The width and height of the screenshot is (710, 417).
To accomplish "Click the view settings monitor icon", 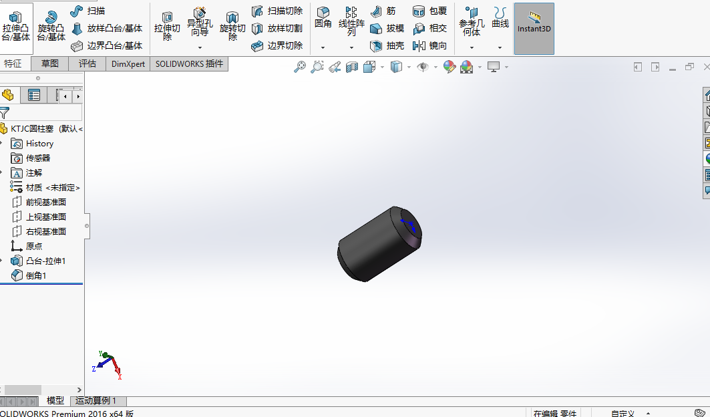I will point(494,67).
